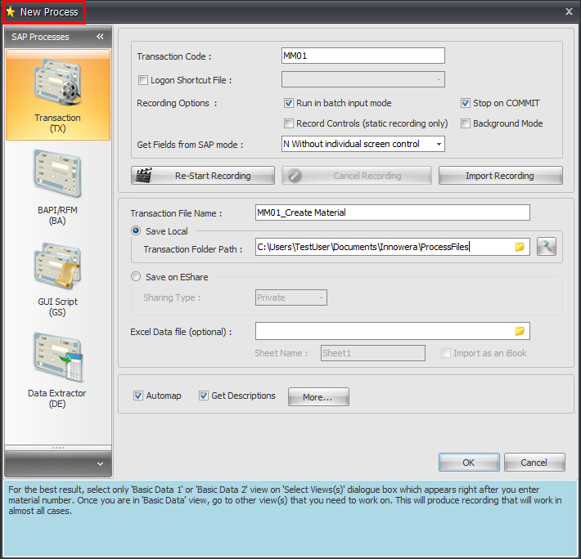Select the GUI Script (GS) process icon
Viewport: 581px width, 559px height.
(x=57, y=279)
